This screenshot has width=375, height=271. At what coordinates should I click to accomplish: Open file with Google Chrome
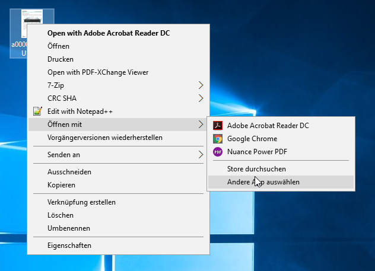pos(281,139)
